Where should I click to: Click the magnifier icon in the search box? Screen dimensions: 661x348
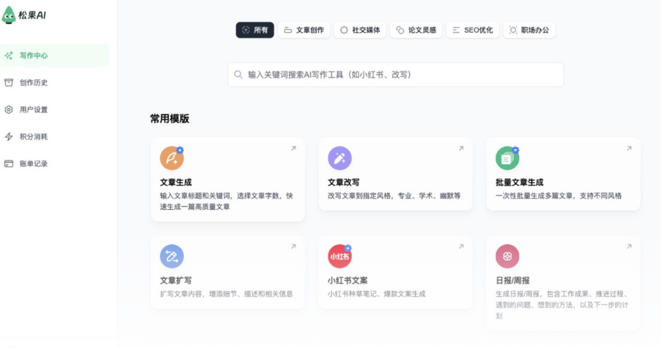coord(238,75)
